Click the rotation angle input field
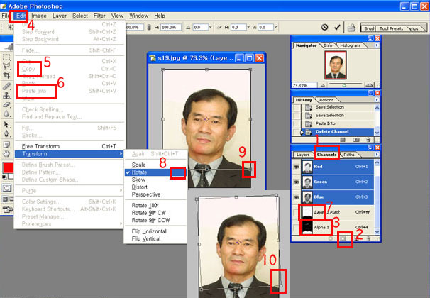This screenshot has width=430, height=298. click(x=201, y=28)
